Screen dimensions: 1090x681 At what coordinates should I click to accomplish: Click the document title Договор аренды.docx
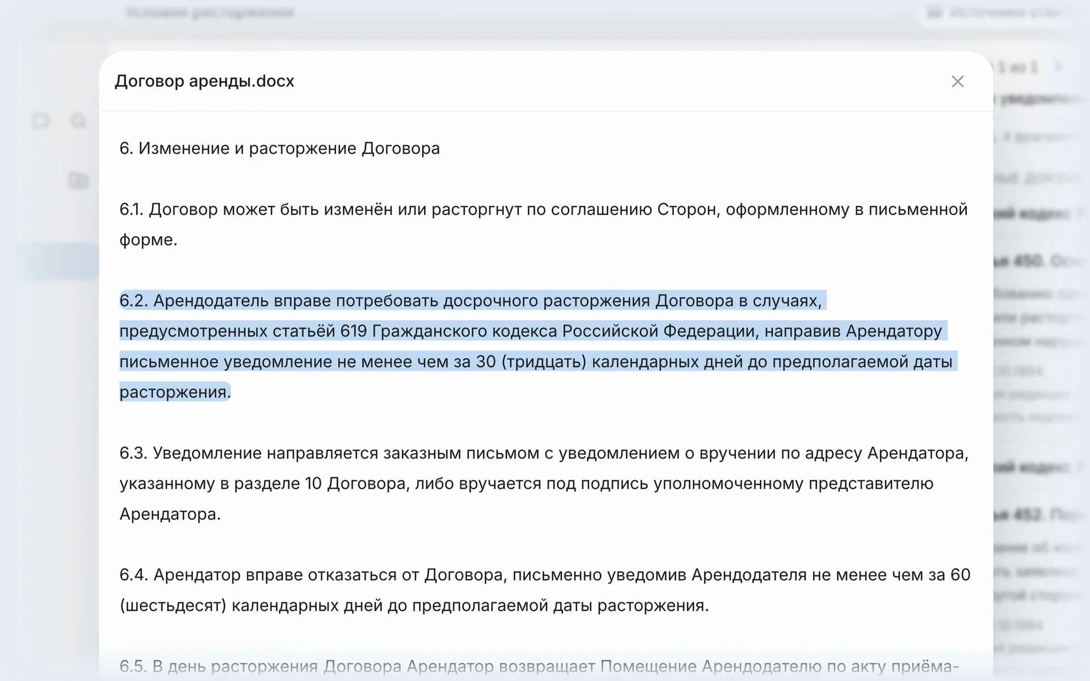[204, 81]
